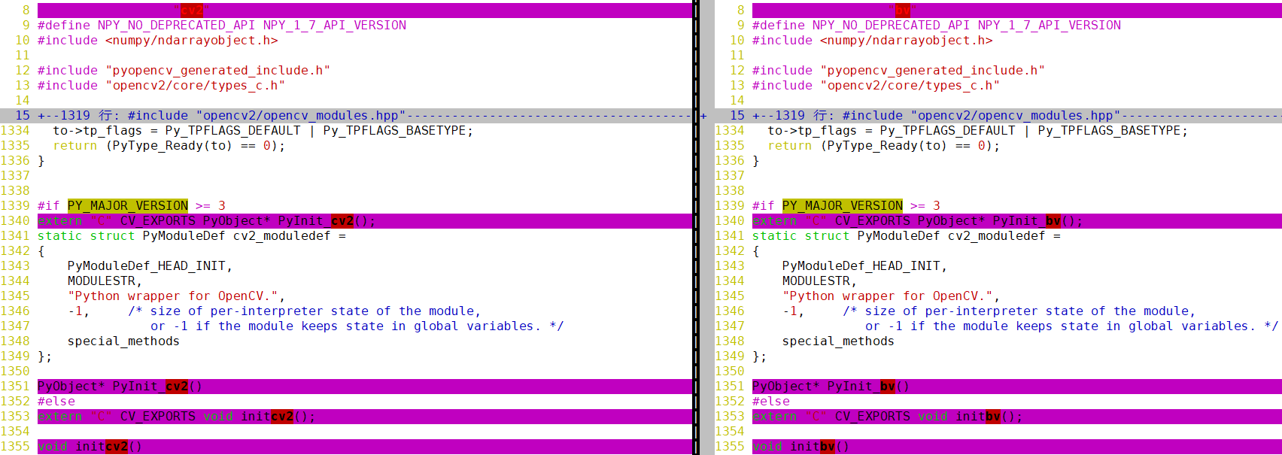Click closing brace on line 1336, left pane
Viewport: 1282px width, 455px height.
[x=41, y=161]
